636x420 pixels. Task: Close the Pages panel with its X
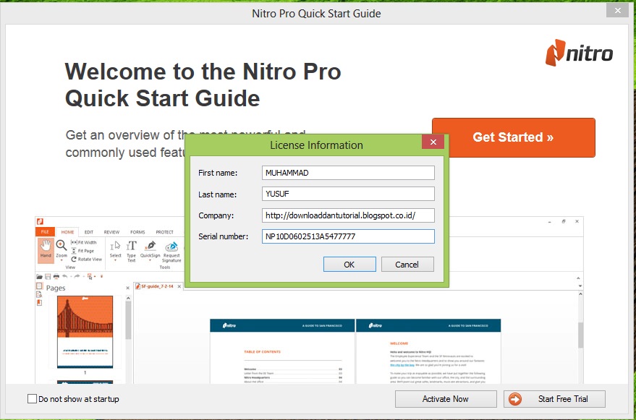(x=128, y=288)
